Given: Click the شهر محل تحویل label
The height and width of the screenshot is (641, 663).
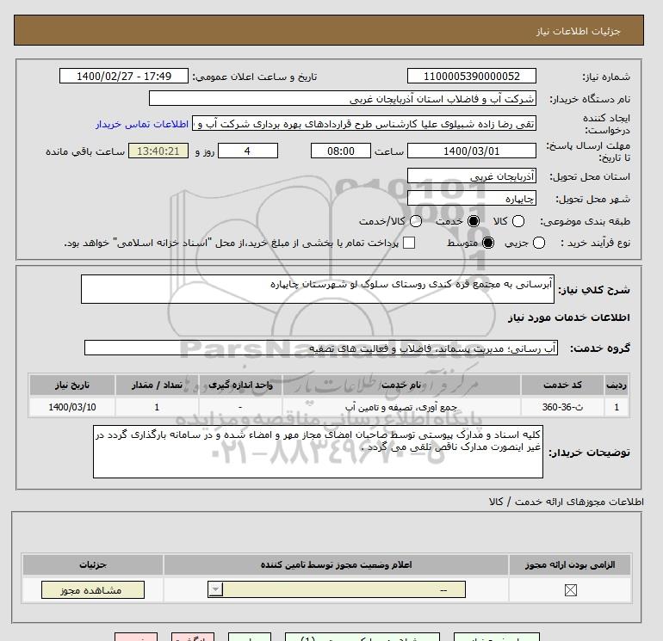Looking at the screenshot, I should click(x=592, y=199).
